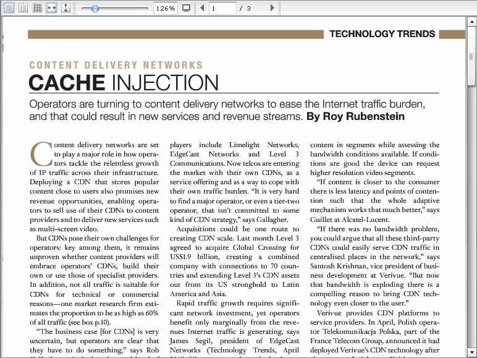Click the 'By Roy Rubenstein' byline
This screenshot has width=477, height=358.
pyautogui.click(x=355, y=116)
